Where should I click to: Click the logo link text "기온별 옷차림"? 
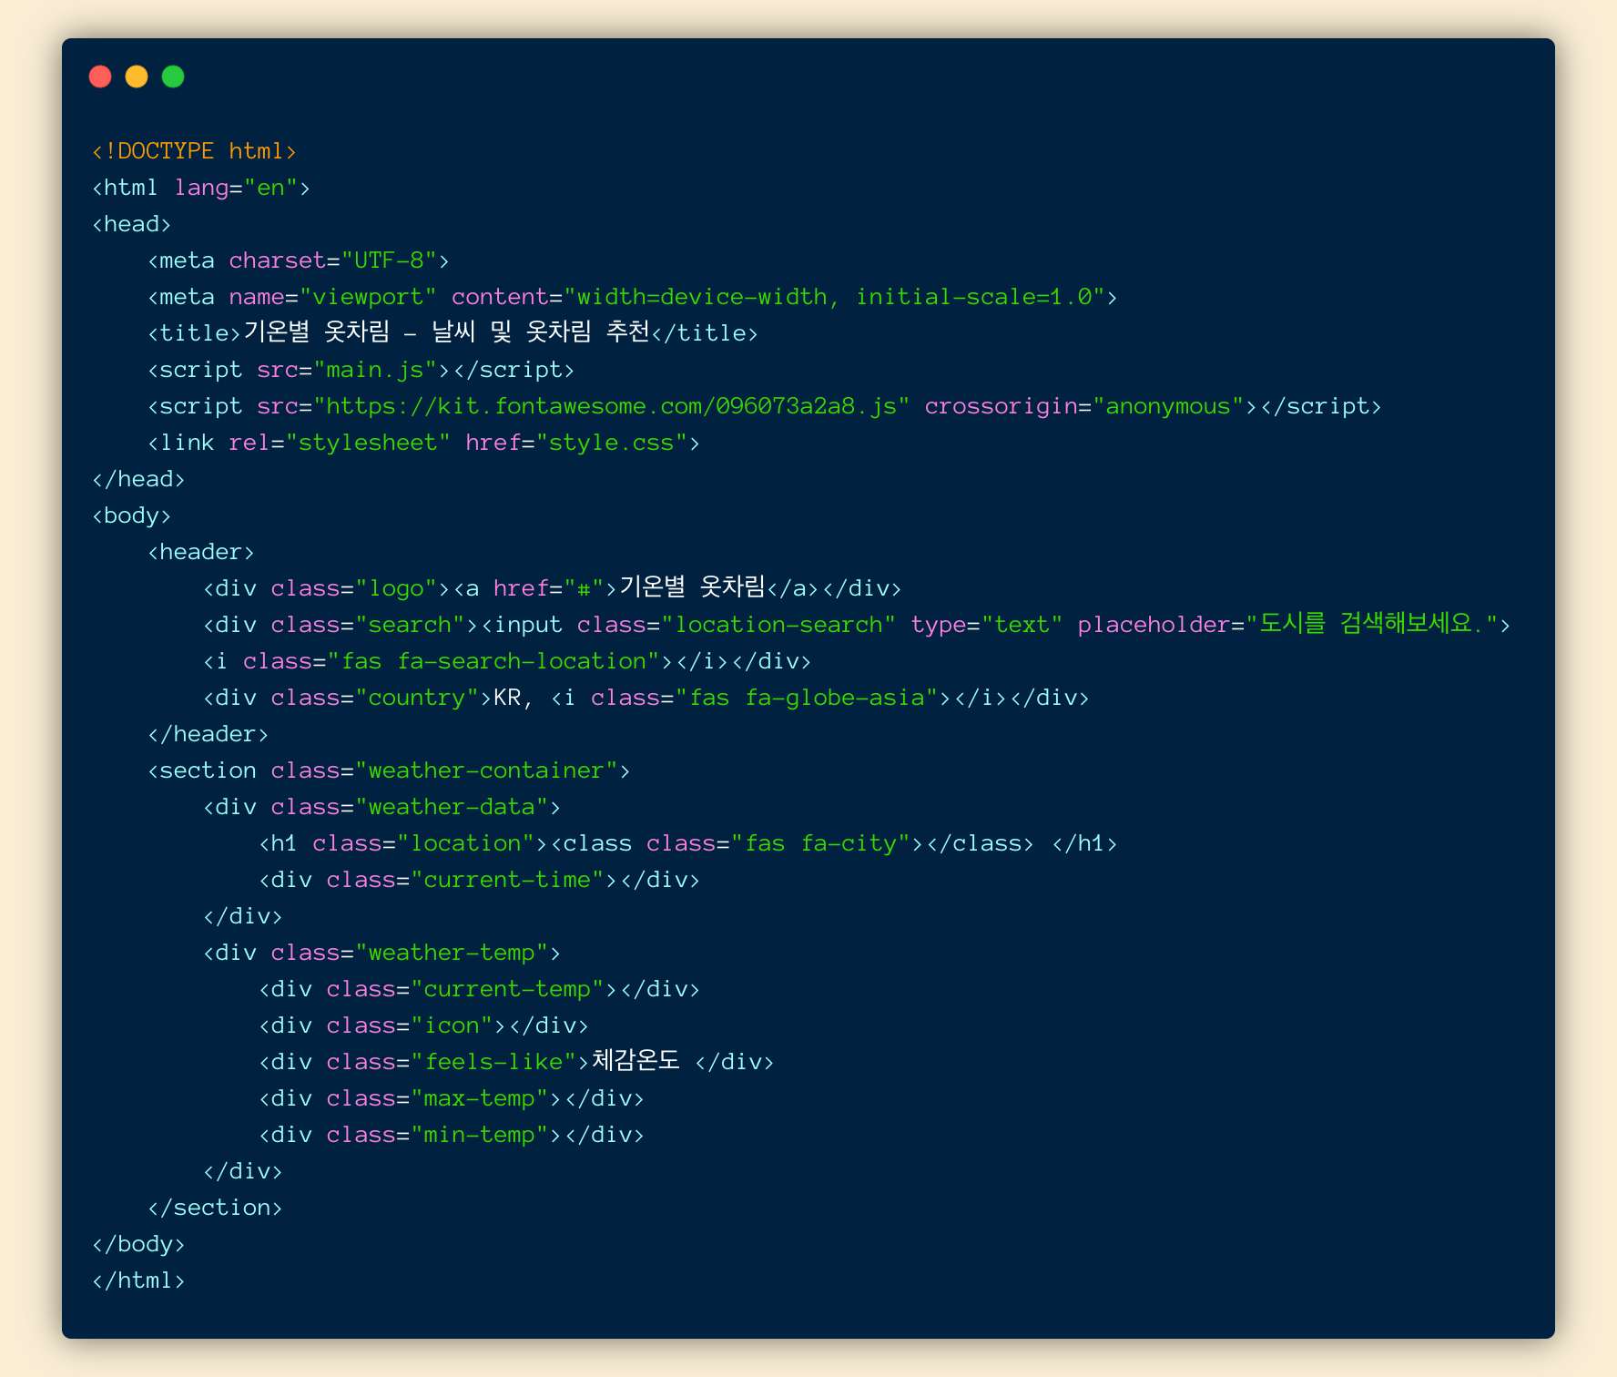click(x=692, y=587)
